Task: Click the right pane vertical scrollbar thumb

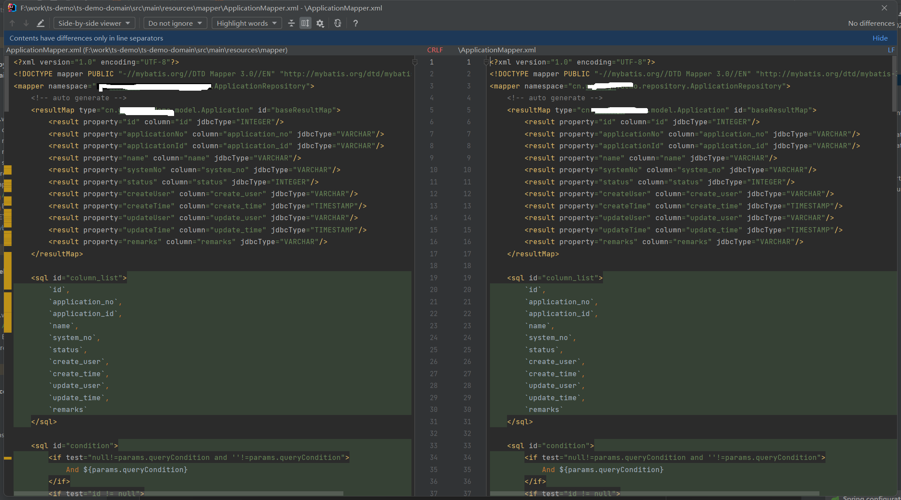Action: [894, 83]
